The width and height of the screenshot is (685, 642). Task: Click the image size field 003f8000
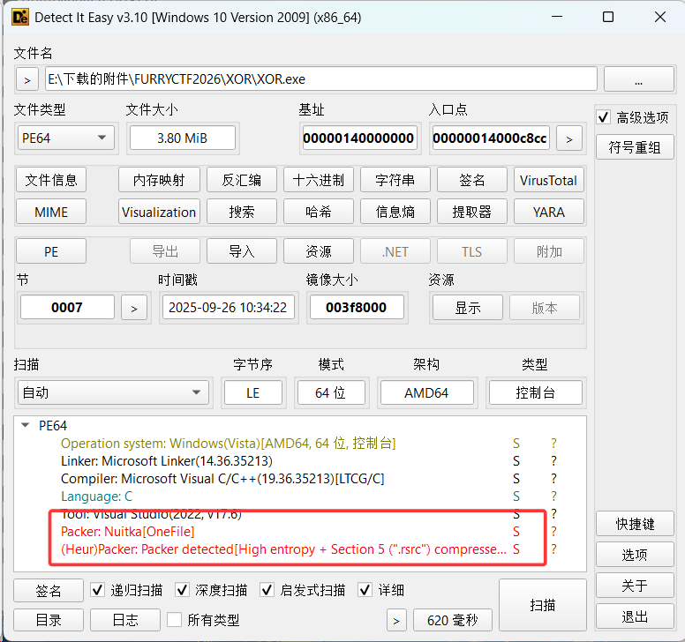[357, 308]
